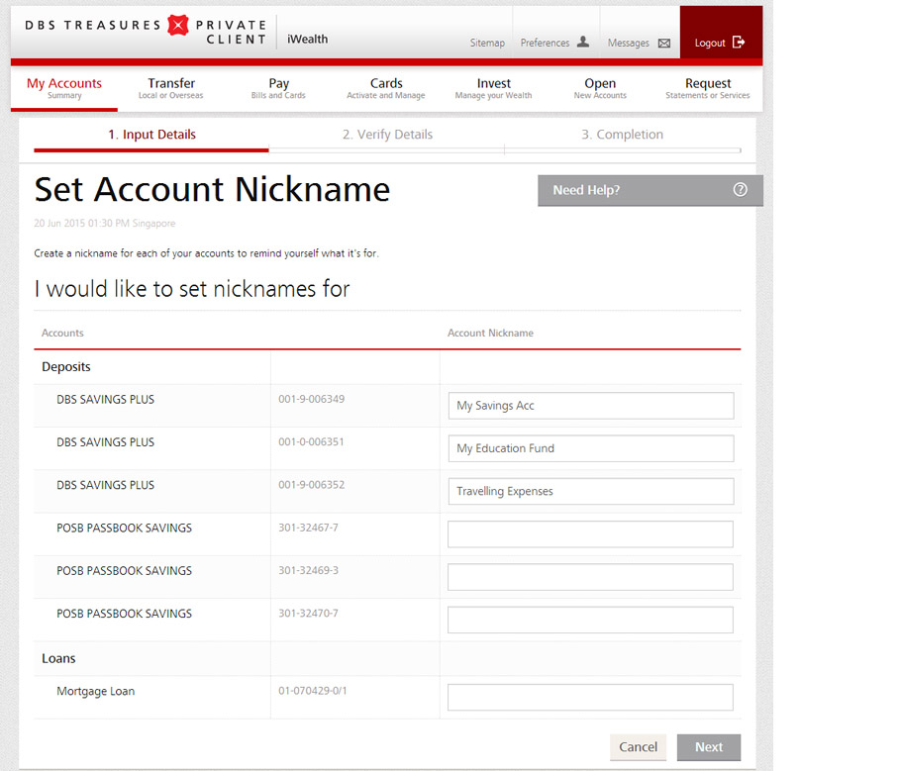The height and width of the screenshot is (771, 901).
Task: Click the iWealth label in header
Action: click(x=307, y=39)
